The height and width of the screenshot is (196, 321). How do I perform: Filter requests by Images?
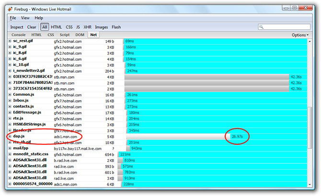(x=102, y=27)
